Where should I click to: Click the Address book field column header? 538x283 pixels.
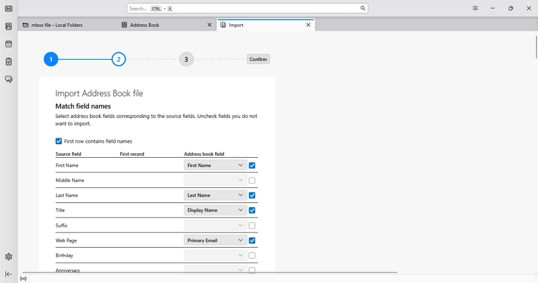pos(204,154)
